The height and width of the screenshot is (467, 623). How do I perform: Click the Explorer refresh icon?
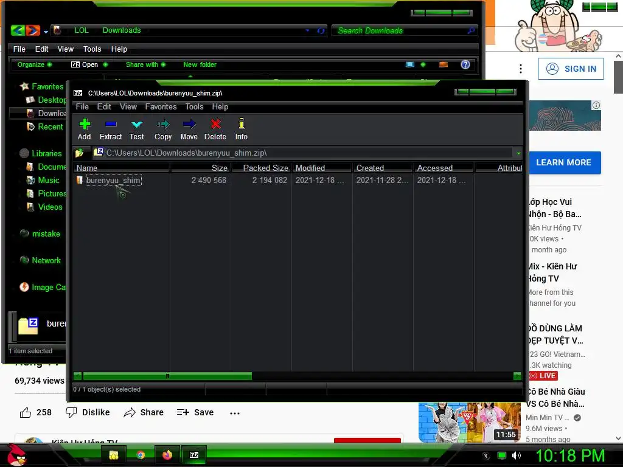point(321,30)
